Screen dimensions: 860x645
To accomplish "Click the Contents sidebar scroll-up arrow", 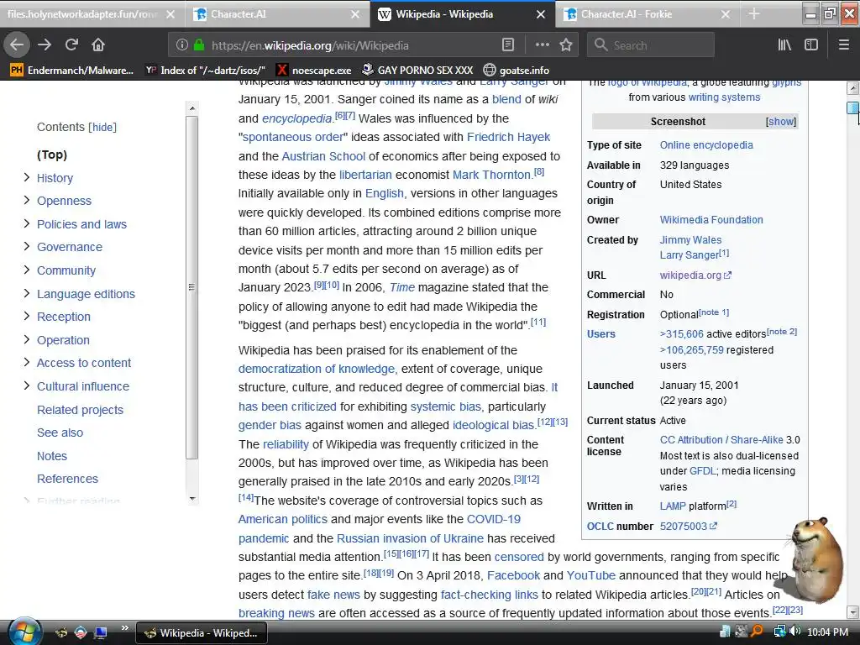I will 192,108.
